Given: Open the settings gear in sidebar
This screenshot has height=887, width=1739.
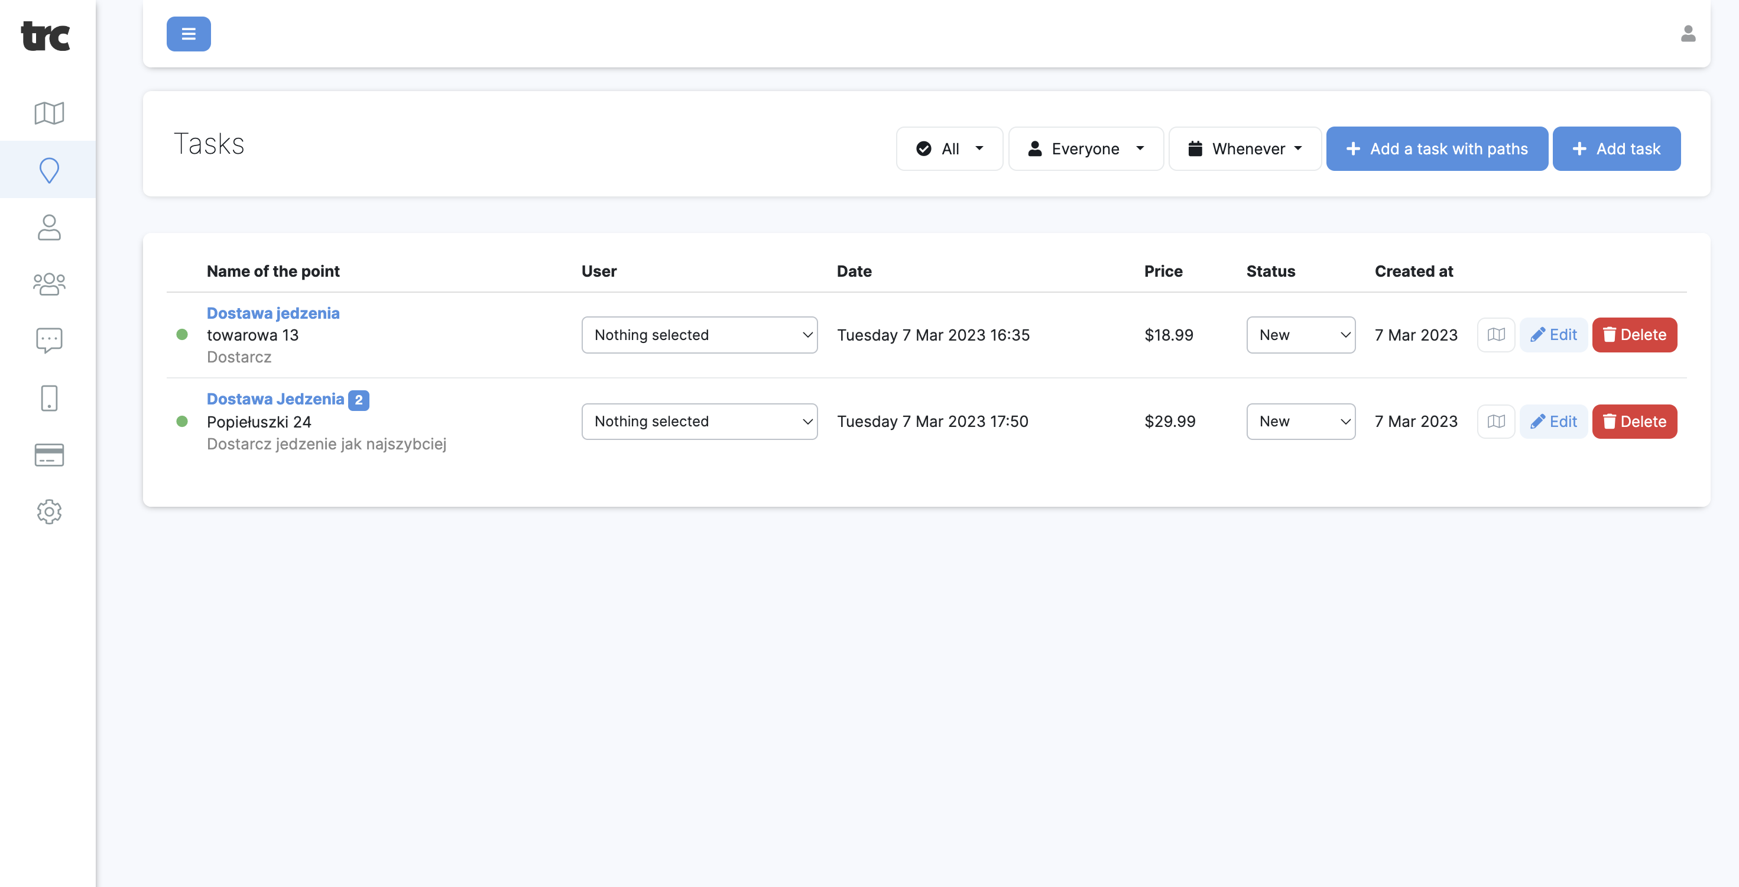Looking at the screenshot, I should pos(48,512).
